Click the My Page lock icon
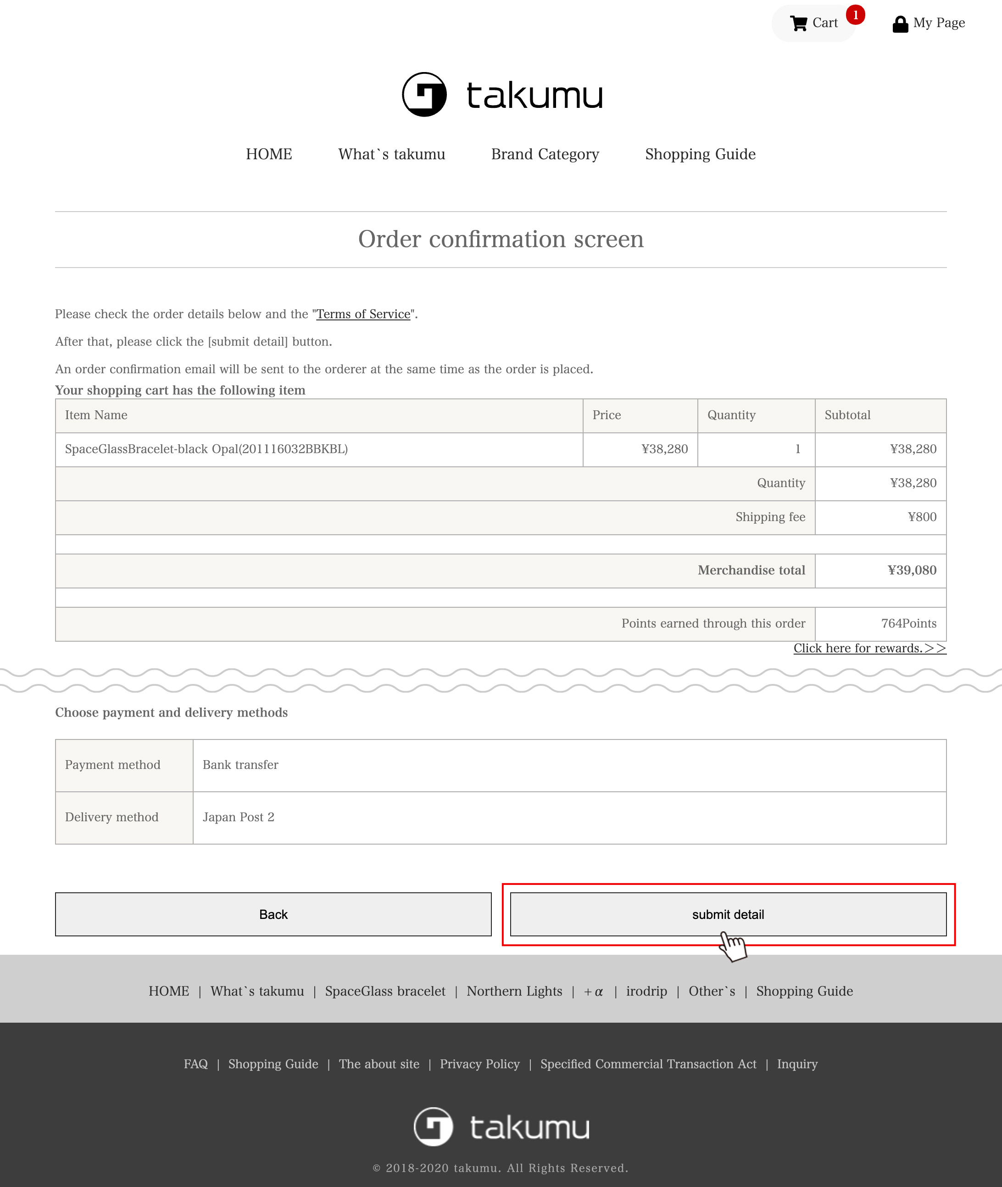Image resolution: width=1002 pixels, height=1187 pixels. [x=900, y=22]
